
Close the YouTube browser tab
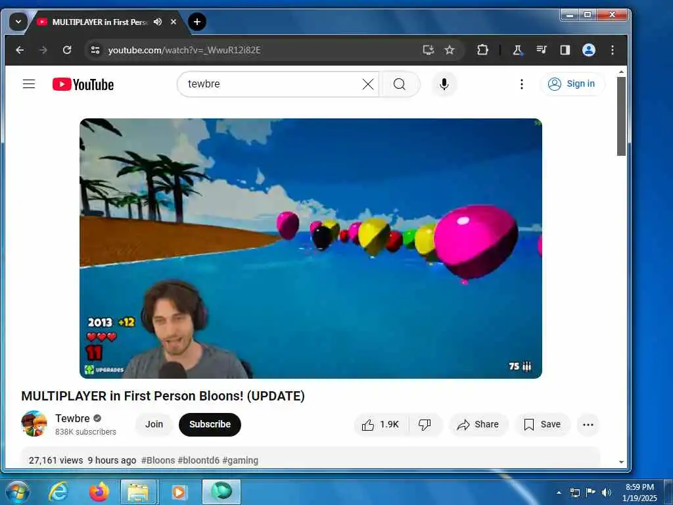click(174, 22)
